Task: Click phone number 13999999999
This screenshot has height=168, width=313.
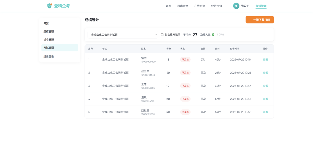Action: (x=148, y=62)
